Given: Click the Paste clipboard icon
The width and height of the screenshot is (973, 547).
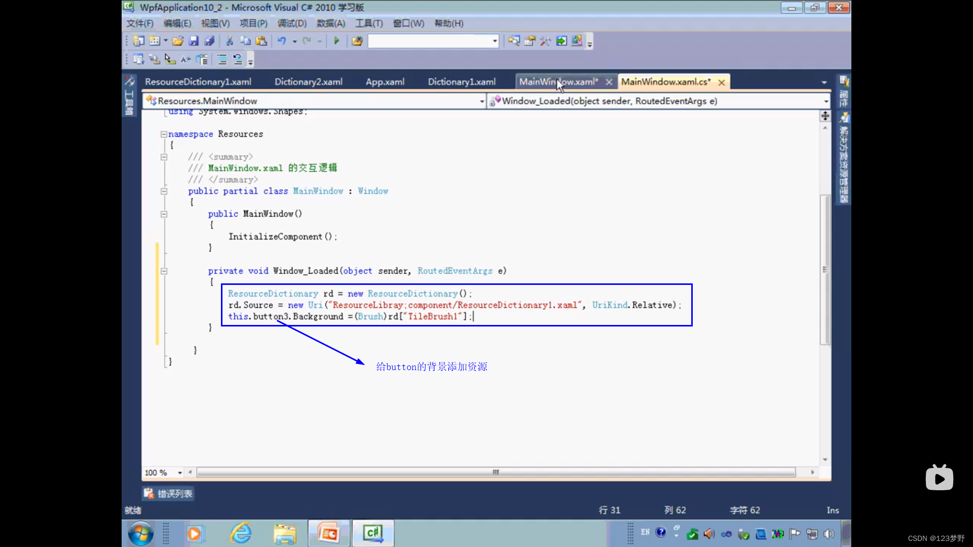Looking at the screenshot, I should tap(261, 41).
